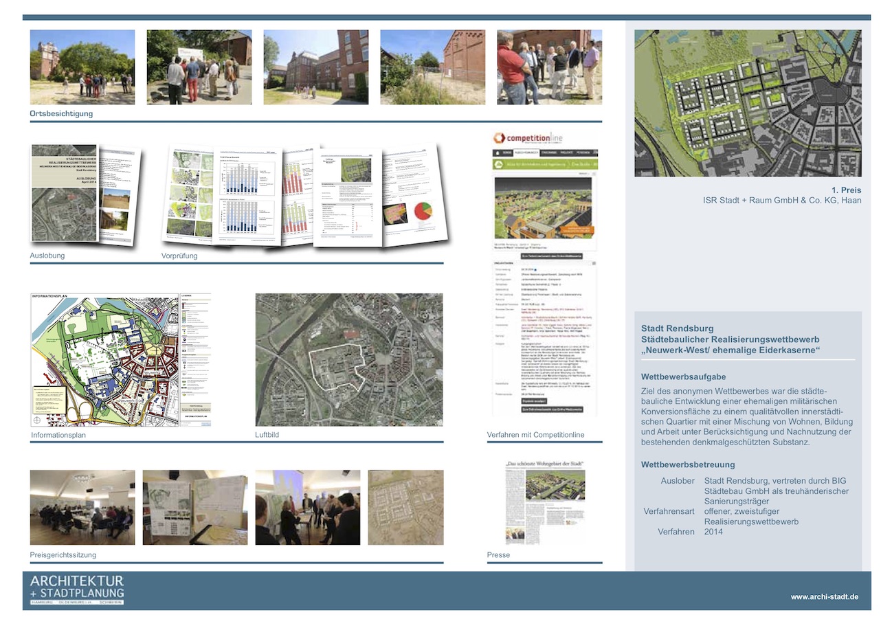Click the house icon on the green banner
The height and width of the screenshot is (630, 892).
[499, 164]
